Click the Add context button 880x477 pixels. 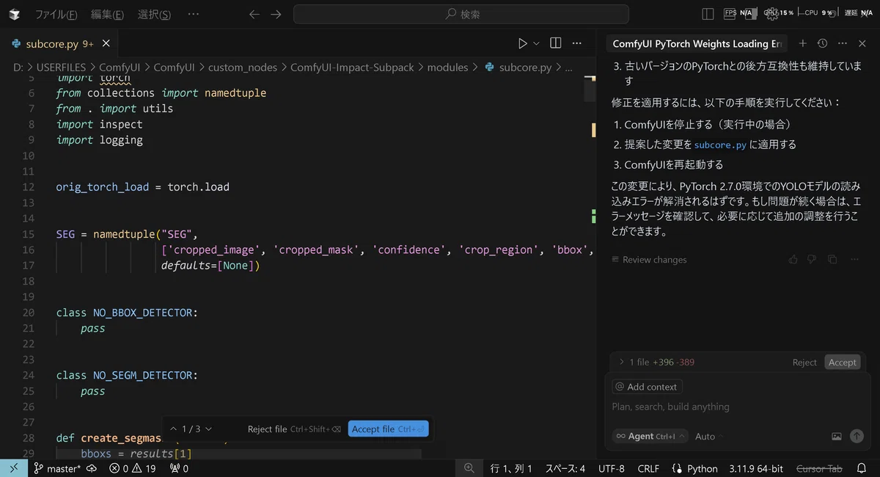(647, 387)
